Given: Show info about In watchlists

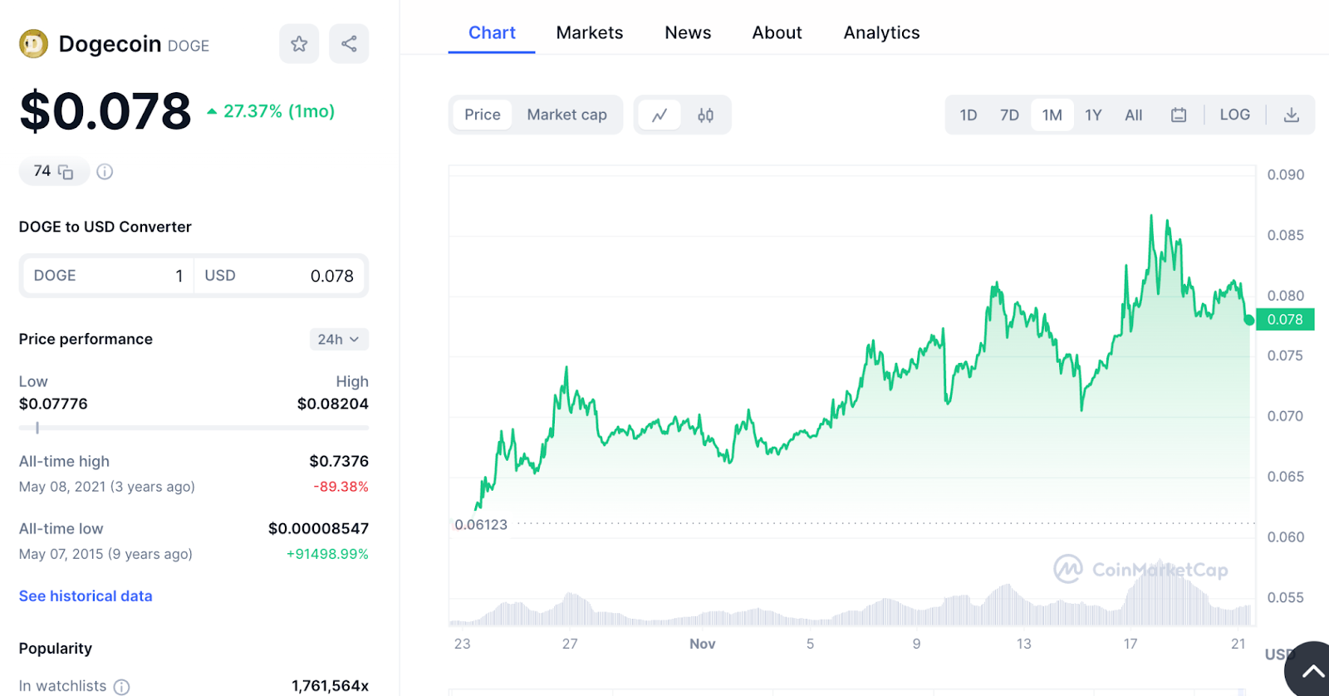Looking at the screenshot, I should (121, 687).
